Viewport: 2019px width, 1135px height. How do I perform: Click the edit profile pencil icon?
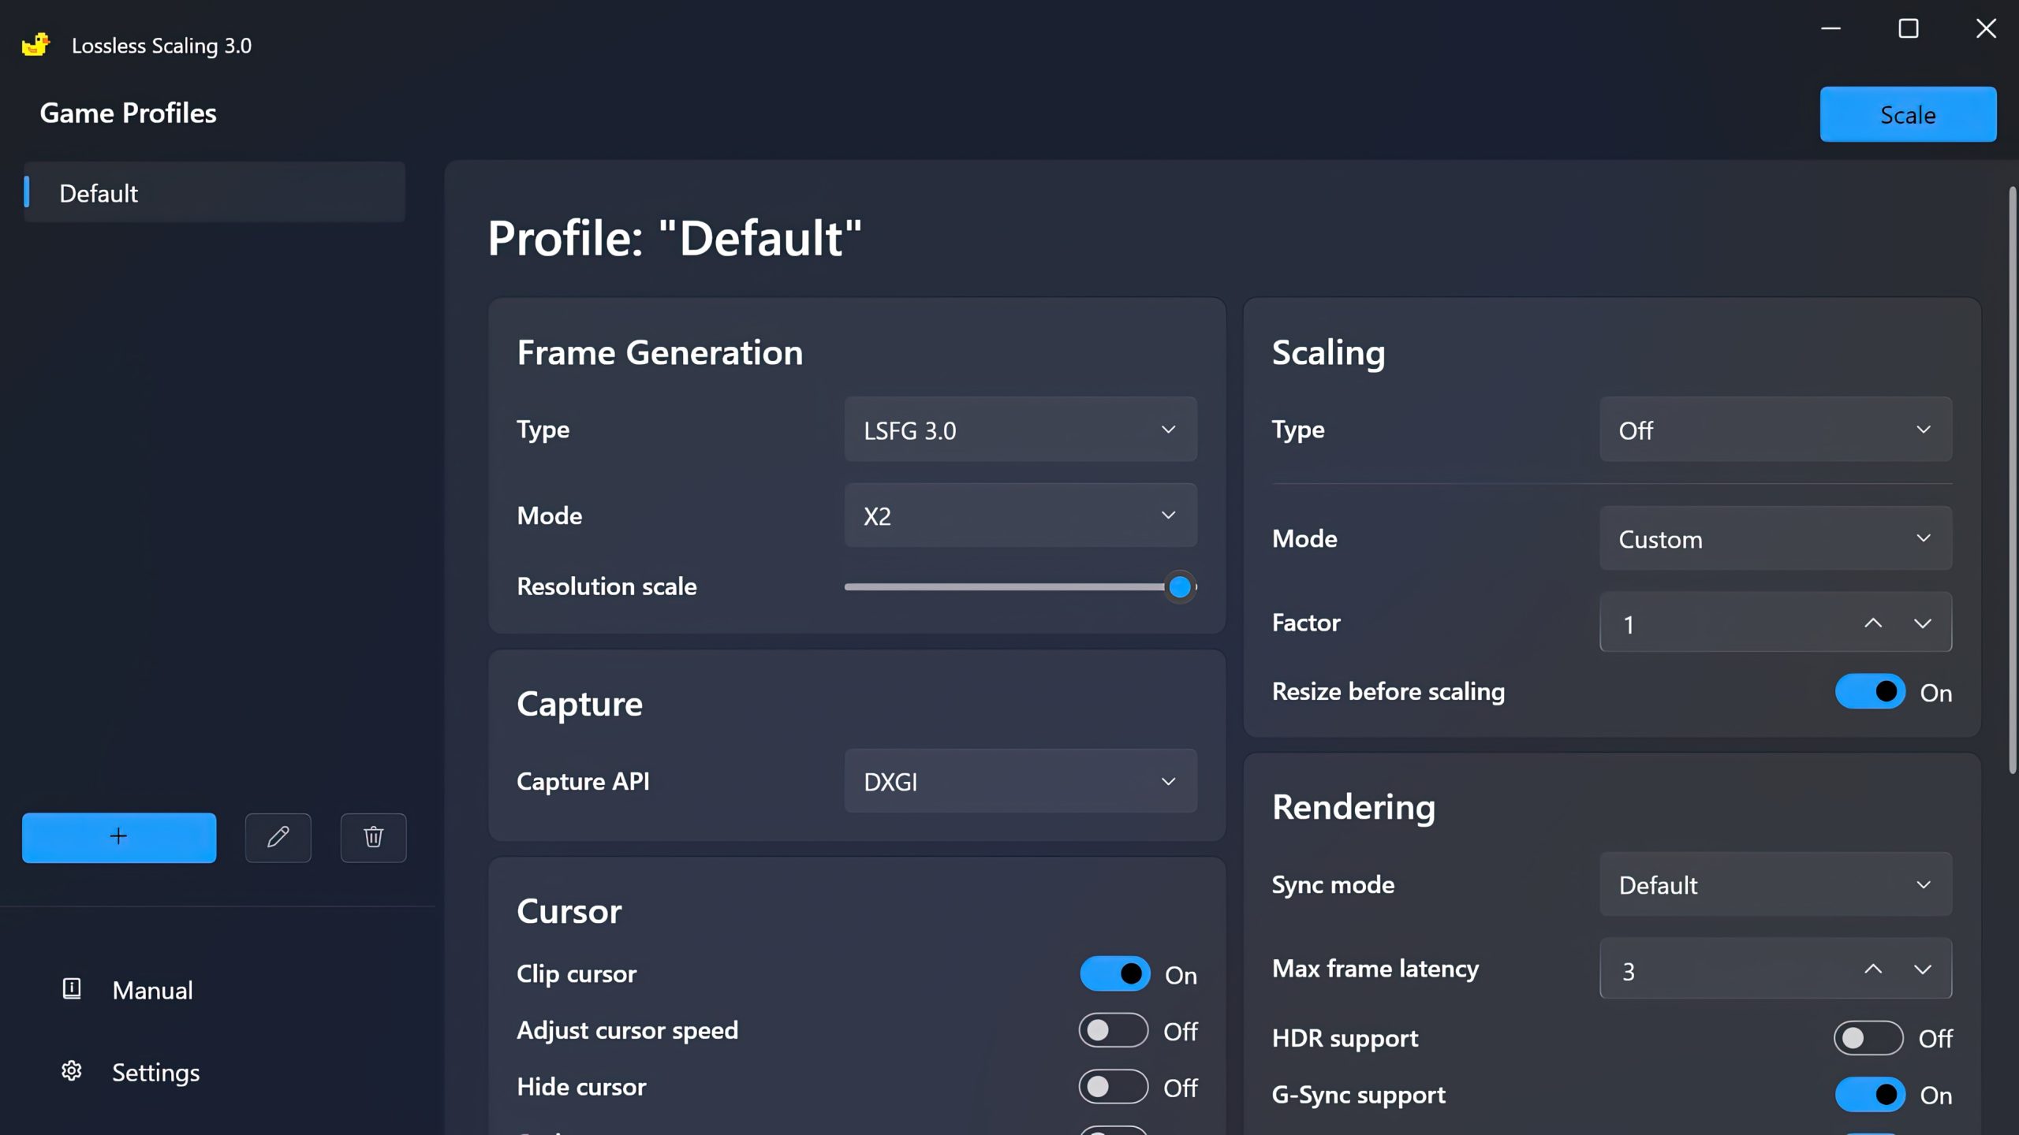point(278,837)
